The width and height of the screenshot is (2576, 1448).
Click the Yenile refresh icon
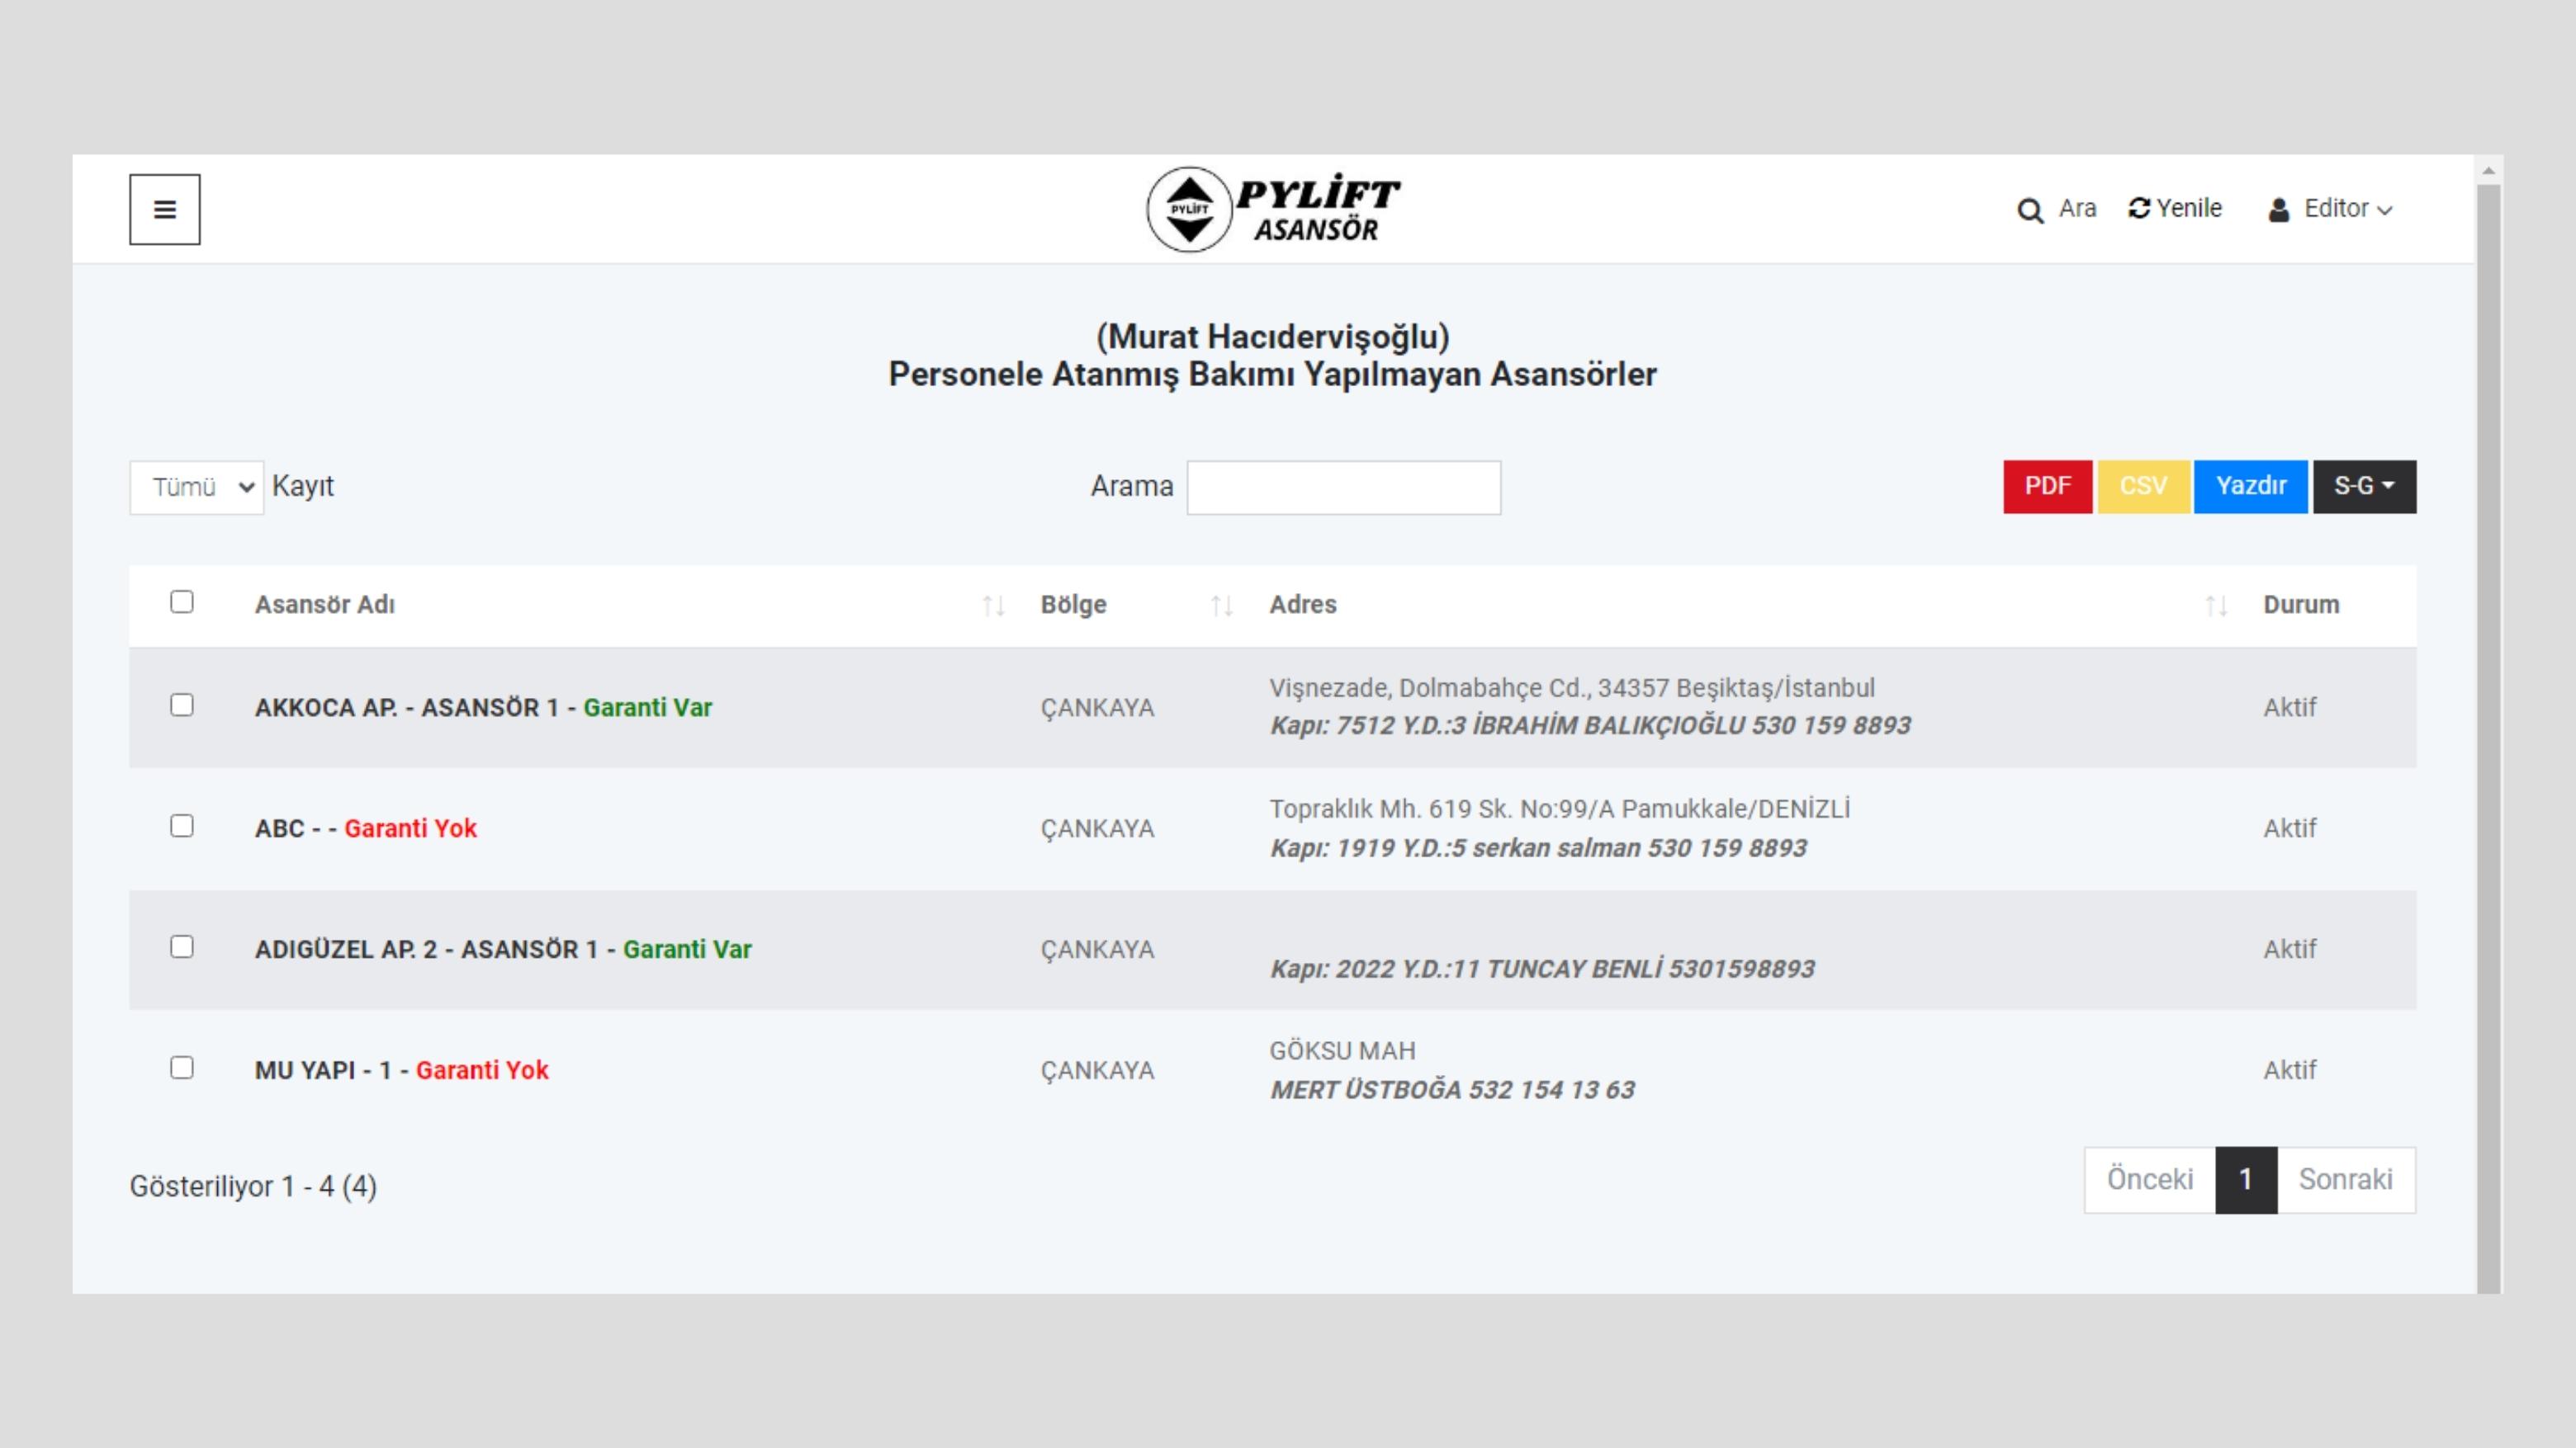coord(2139,208)
